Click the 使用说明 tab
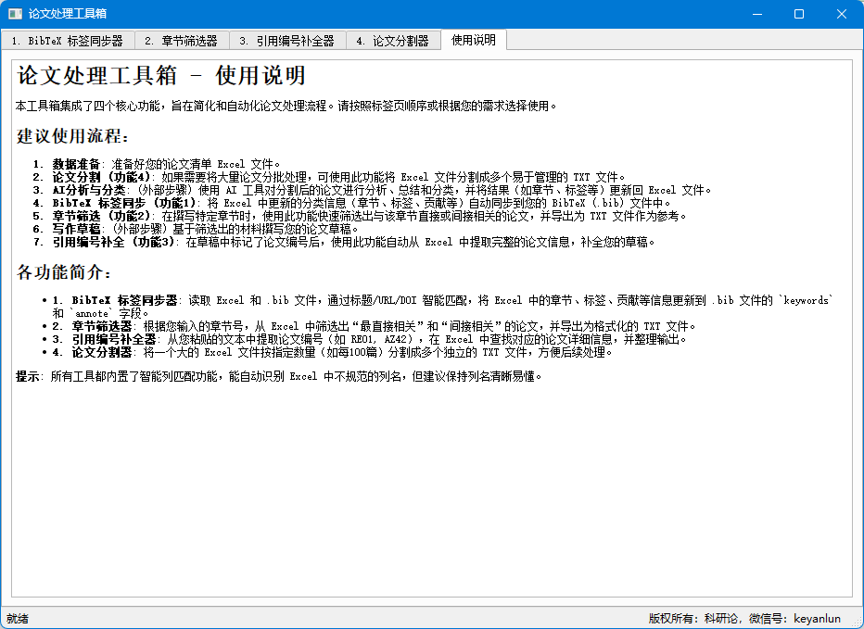The image size is (864, 629). [x=473, y=40]
